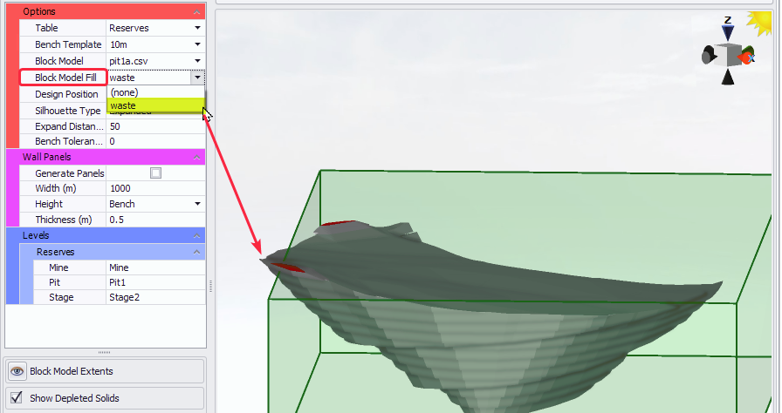The width and height of the screenshot is (782, 413).
Task: Click the Mine level value
Action: pyautogui.click(x=155, y=267)
